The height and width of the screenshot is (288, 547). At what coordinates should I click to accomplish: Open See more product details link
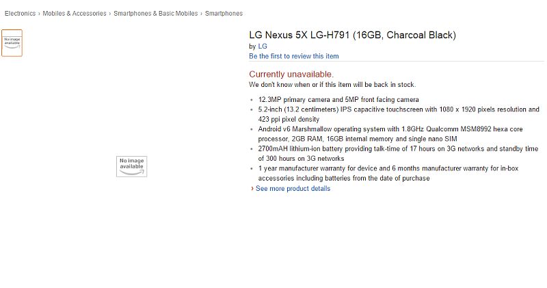[293, 189]
